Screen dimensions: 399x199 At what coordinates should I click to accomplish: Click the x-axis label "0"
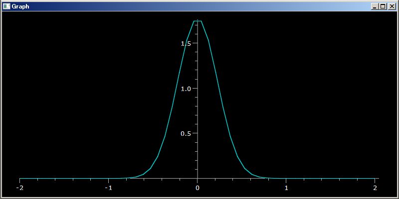pyautogui.click(x=197, y=188)
